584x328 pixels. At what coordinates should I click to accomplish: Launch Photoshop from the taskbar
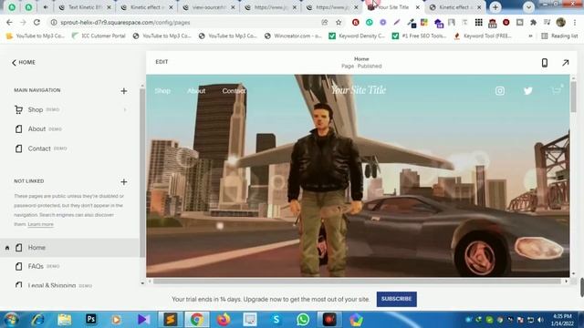[90, 319]
